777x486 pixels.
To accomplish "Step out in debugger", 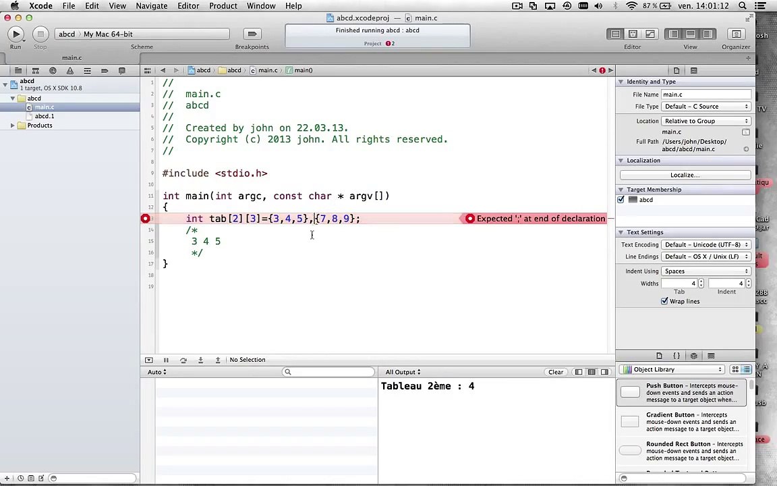I will 218,360.
